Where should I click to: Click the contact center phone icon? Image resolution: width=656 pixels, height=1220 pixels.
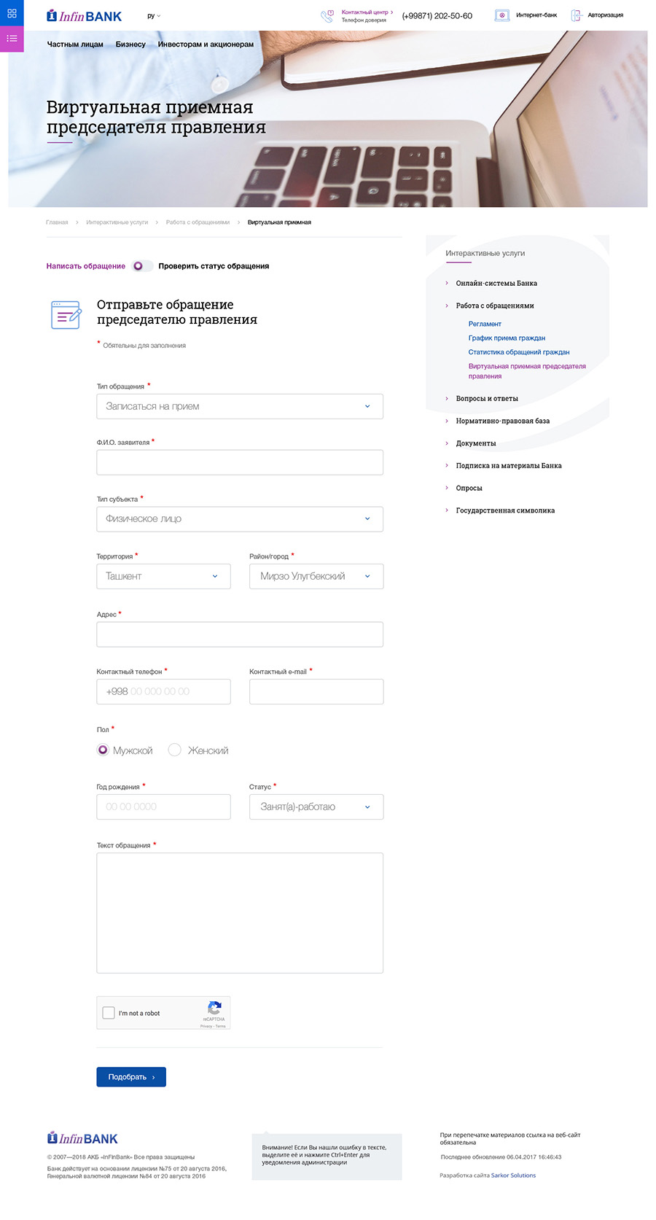coord(327,15)
